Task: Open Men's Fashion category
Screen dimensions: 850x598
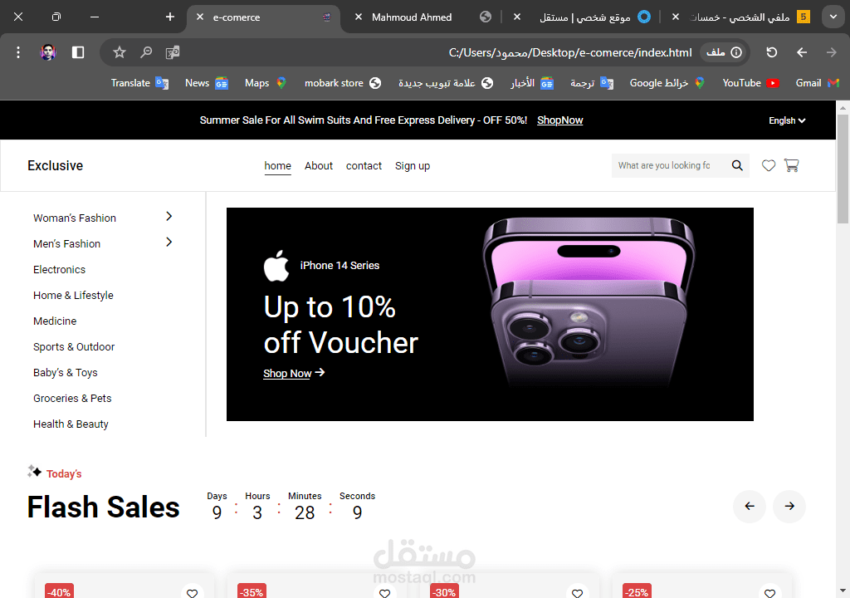Action: tap(66, 243)
